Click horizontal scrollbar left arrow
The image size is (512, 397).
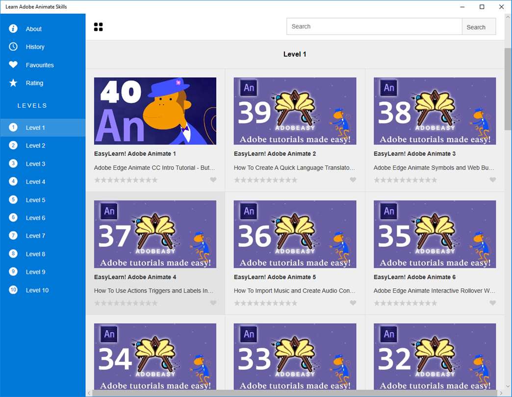[x=89, y=393]
